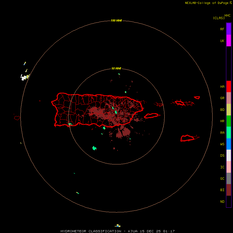
Task: Click the IC pink legend swatch
Action: [x=229, y=167]
